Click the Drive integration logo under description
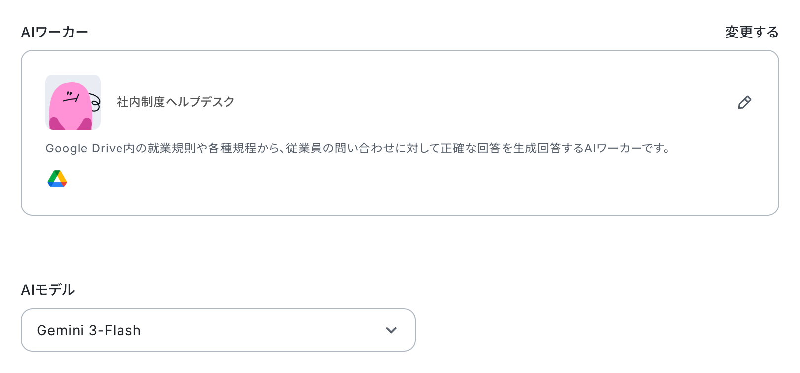 (x=57, y=179)
